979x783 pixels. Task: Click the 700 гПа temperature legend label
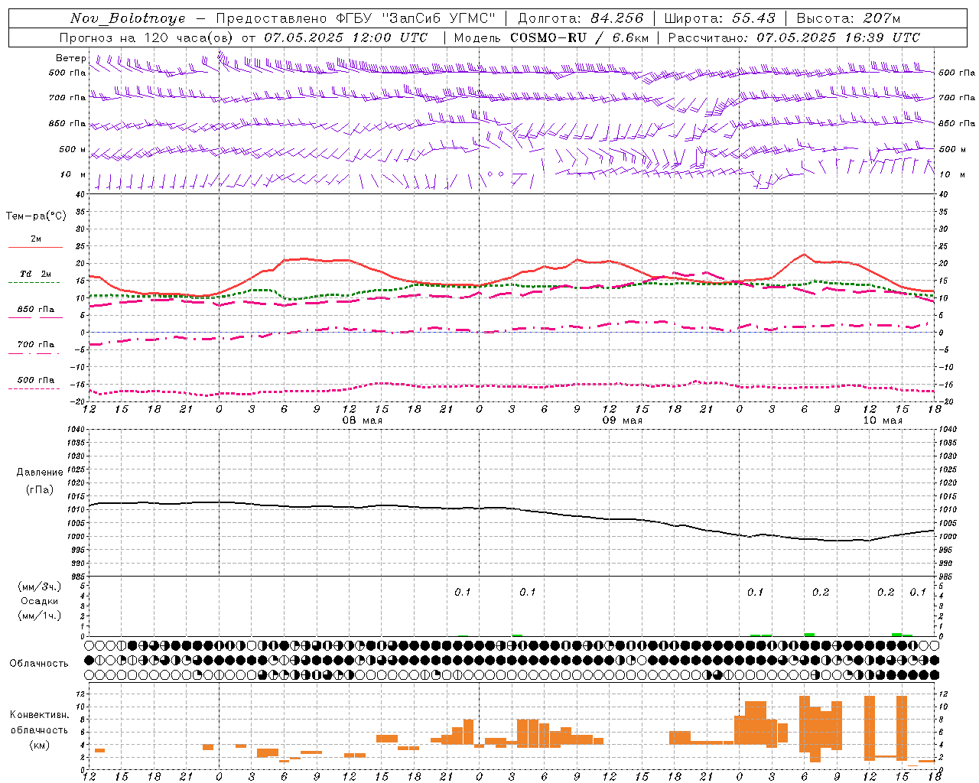coord(36,345)
